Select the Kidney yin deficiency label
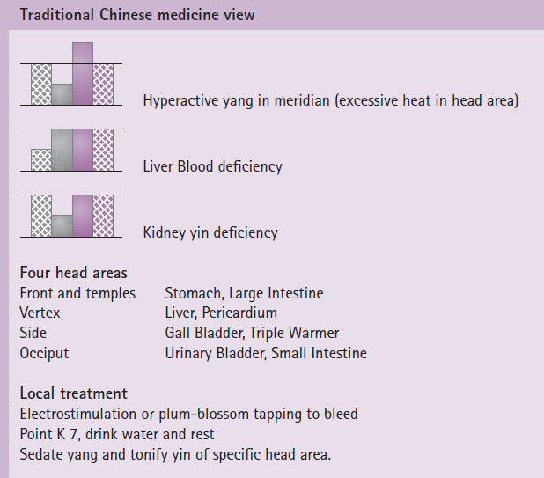This screenshot has height=478, width=544. click(x=210, y=232)
